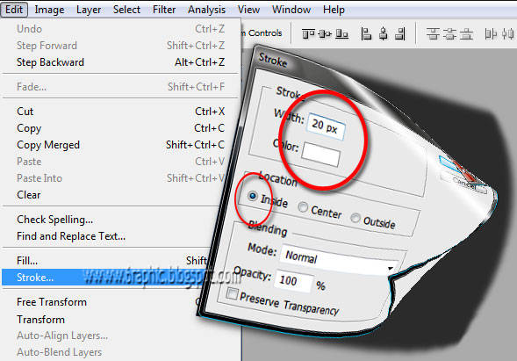Click the stroke Width input field

point(326,126)
